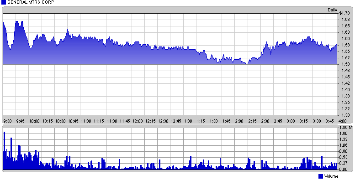Click the 3:45 time axis label

[x=330, y=121]
